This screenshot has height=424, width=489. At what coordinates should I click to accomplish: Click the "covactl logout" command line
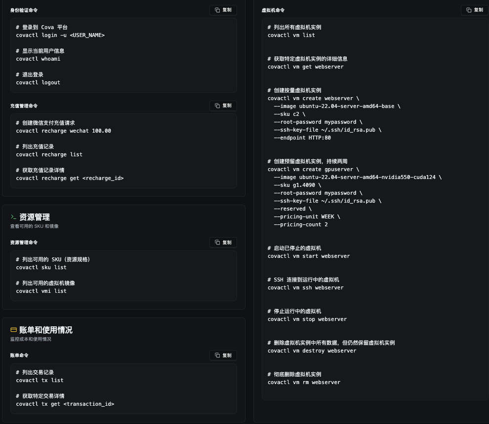[38, 82]
